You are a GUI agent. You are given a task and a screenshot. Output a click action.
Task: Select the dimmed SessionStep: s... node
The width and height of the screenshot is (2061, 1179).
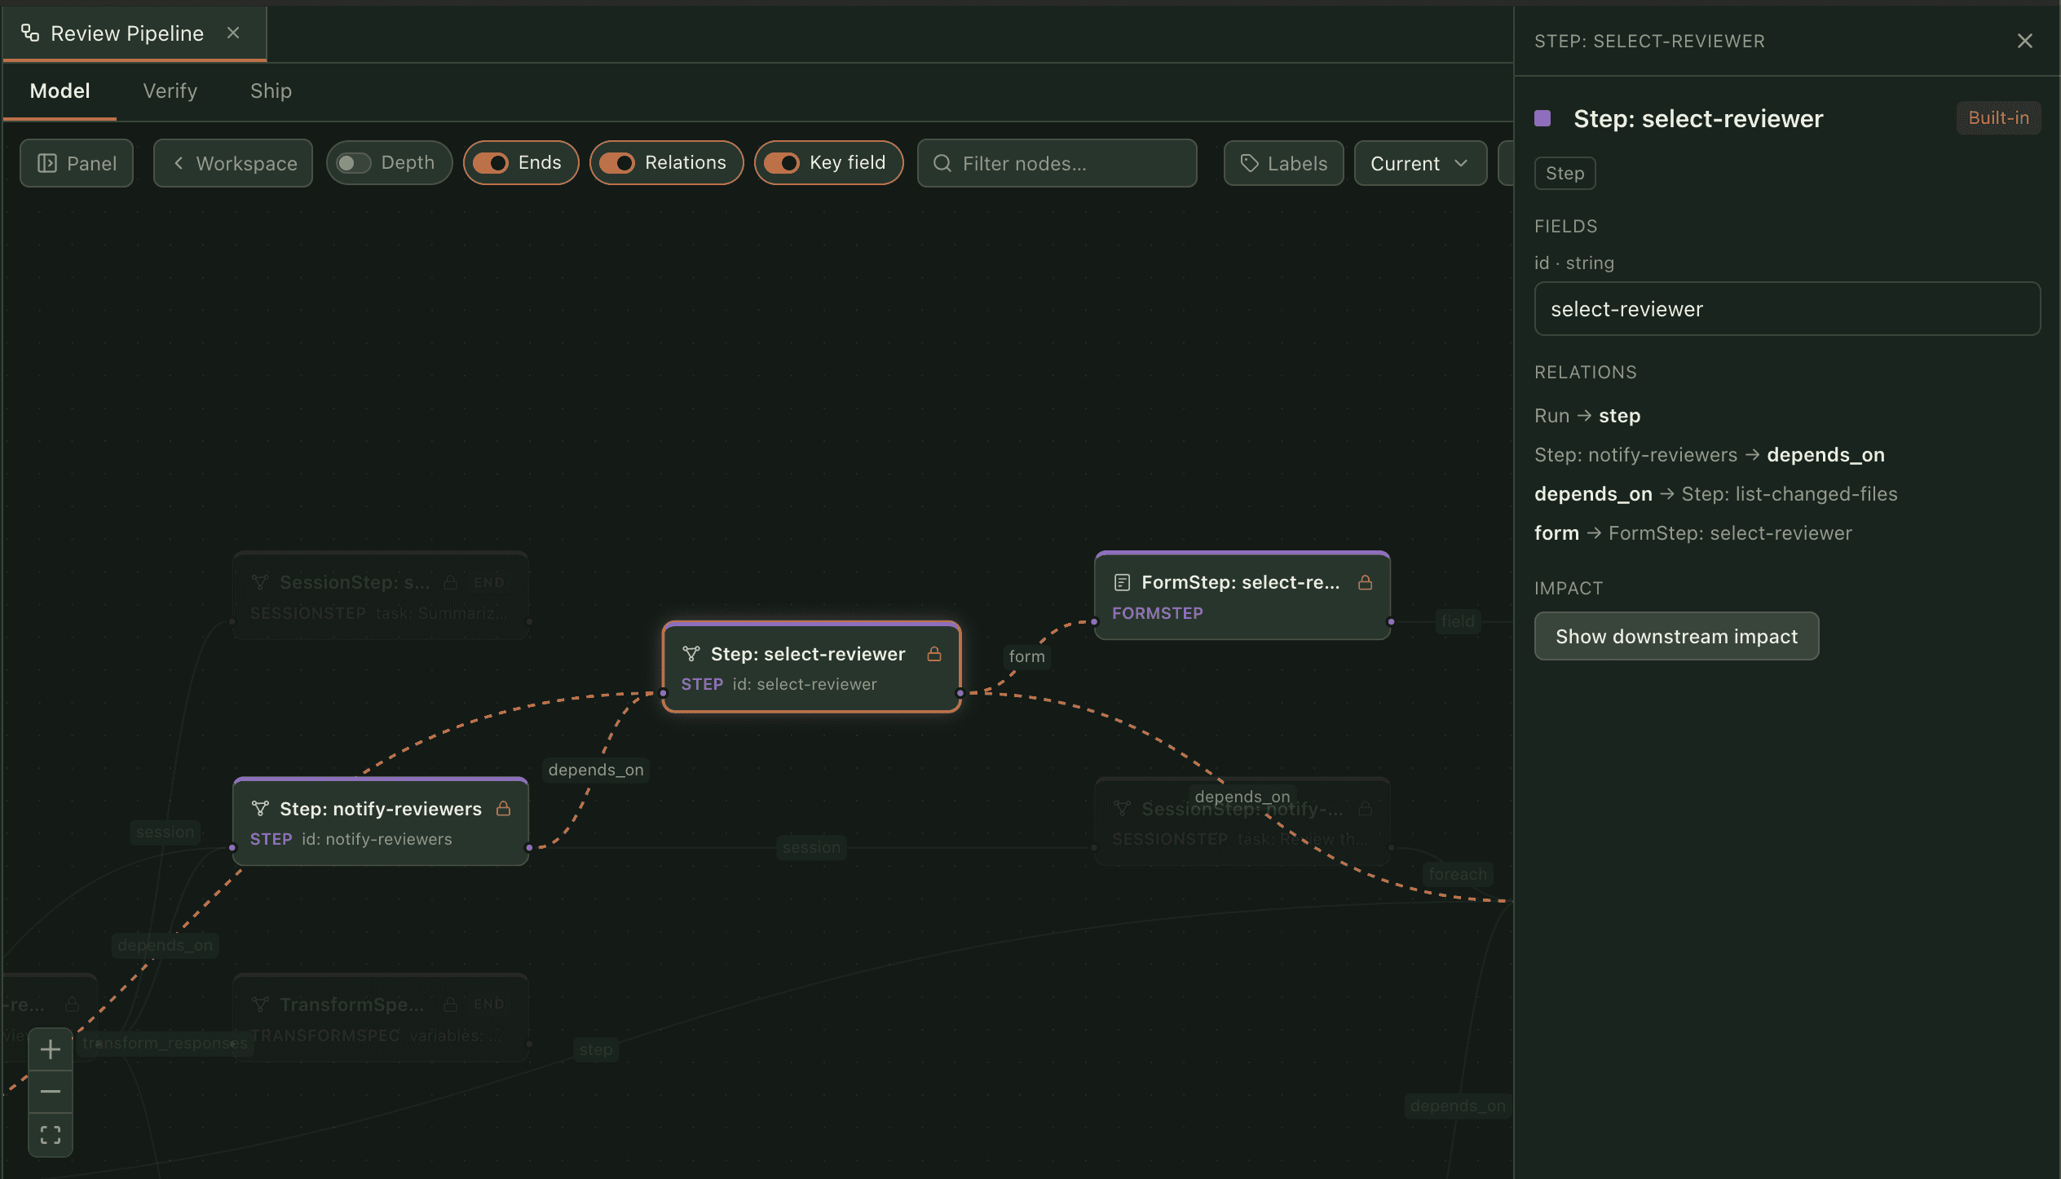coord(381,596)
